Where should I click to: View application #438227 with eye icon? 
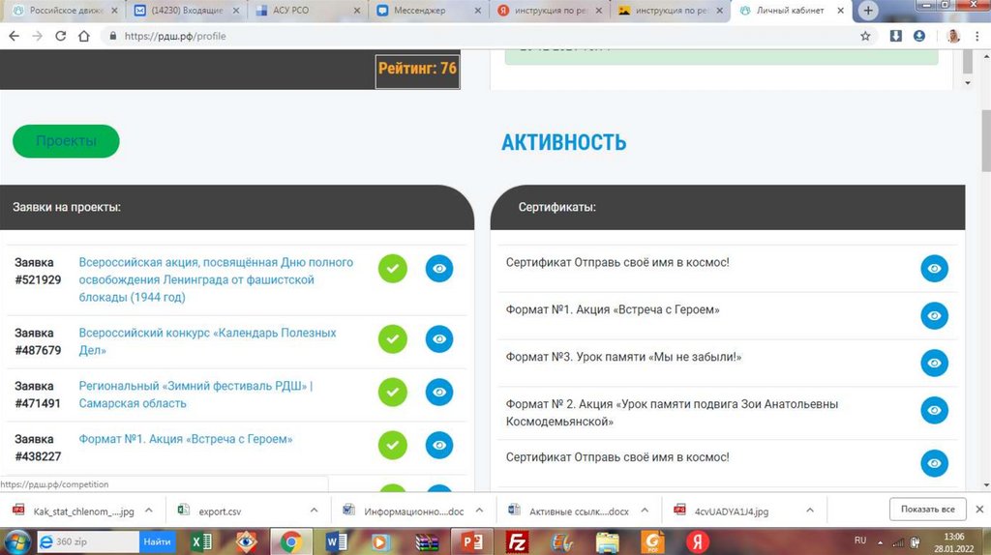[x=439, y=445]
